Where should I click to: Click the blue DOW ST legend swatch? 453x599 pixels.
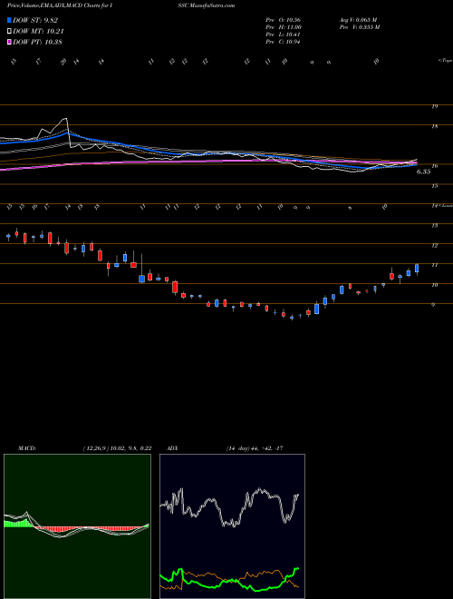tap(10, 21)
